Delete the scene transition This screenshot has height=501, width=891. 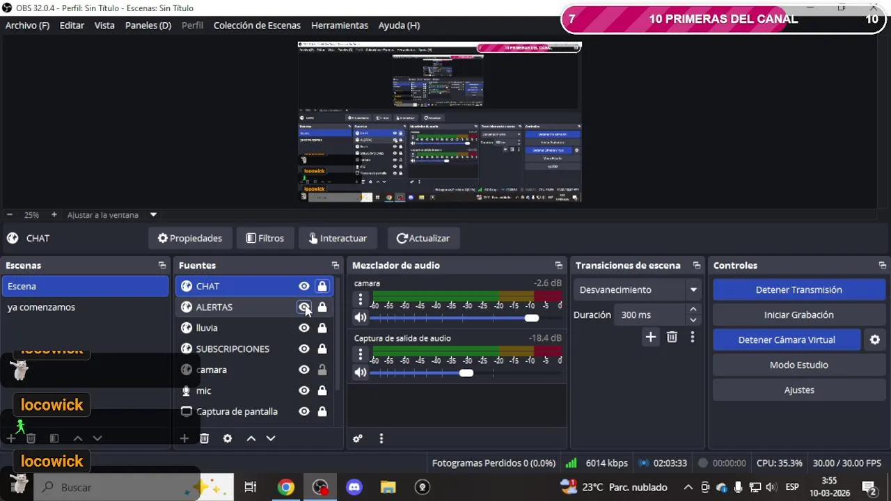pos(672,337)
